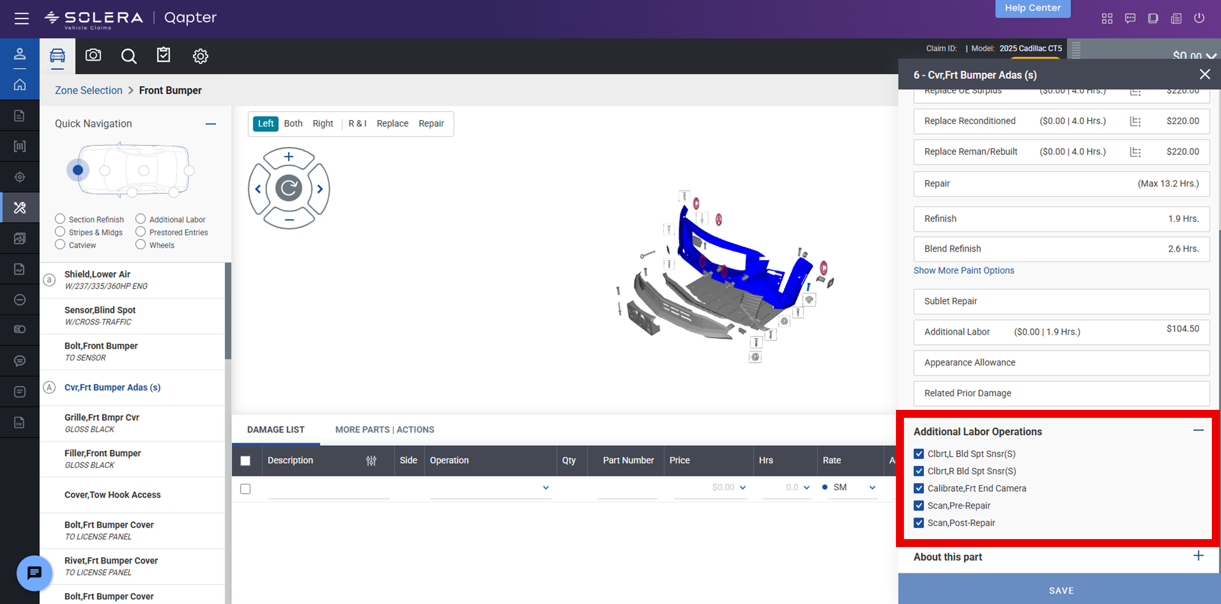Click the power logout icon

tap(1199, 18)
